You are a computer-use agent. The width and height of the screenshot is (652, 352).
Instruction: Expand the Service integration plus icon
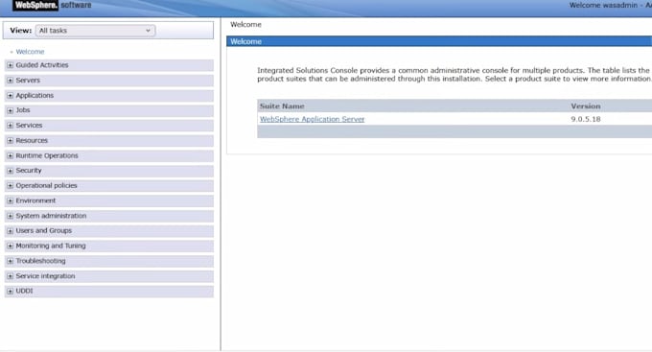(x=10, y=276)
